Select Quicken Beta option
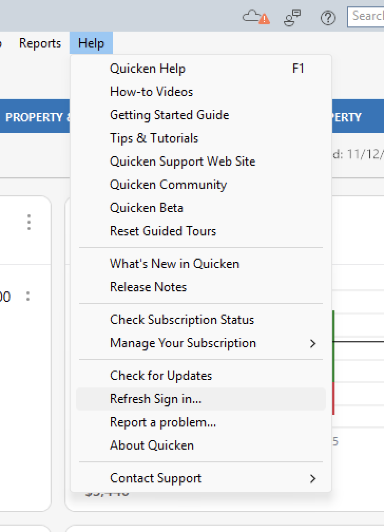 [201, 207]
